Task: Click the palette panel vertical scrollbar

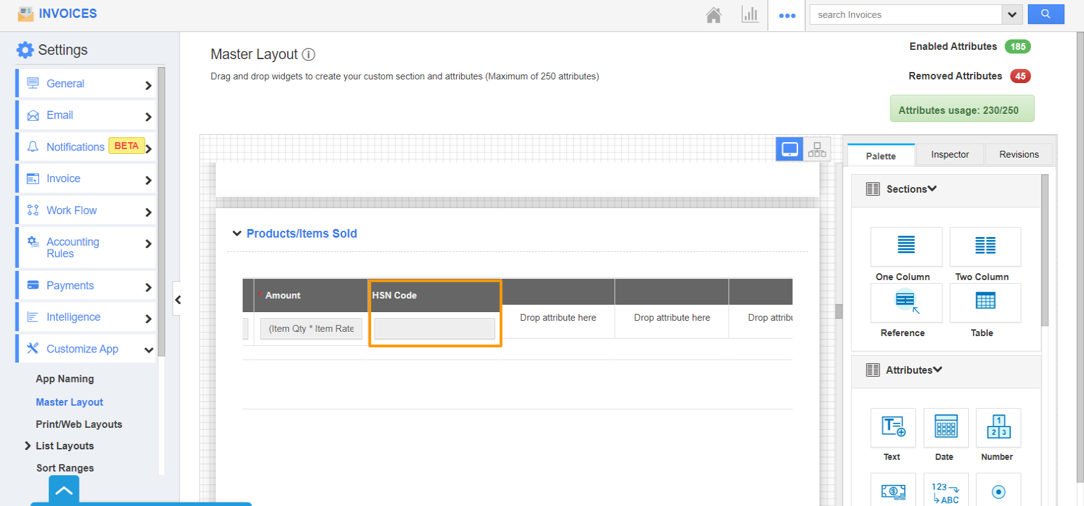Action: pyautogui.click(x=1045, y=252)
